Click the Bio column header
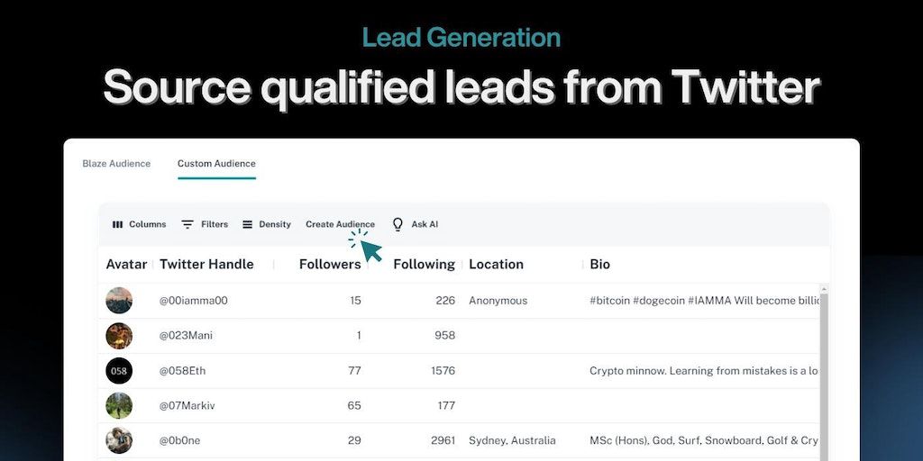The height and width of the screenshot is (461, 923). (x=600, y=265)
